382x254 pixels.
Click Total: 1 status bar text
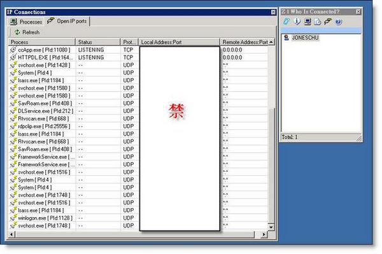point(290,137)
